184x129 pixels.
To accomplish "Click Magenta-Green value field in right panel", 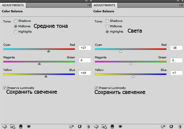I will (176, 60).
